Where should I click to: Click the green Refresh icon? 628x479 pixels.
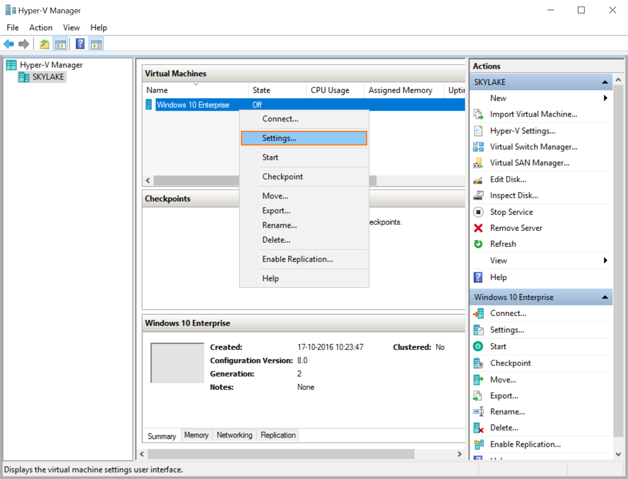pos(479,244)
